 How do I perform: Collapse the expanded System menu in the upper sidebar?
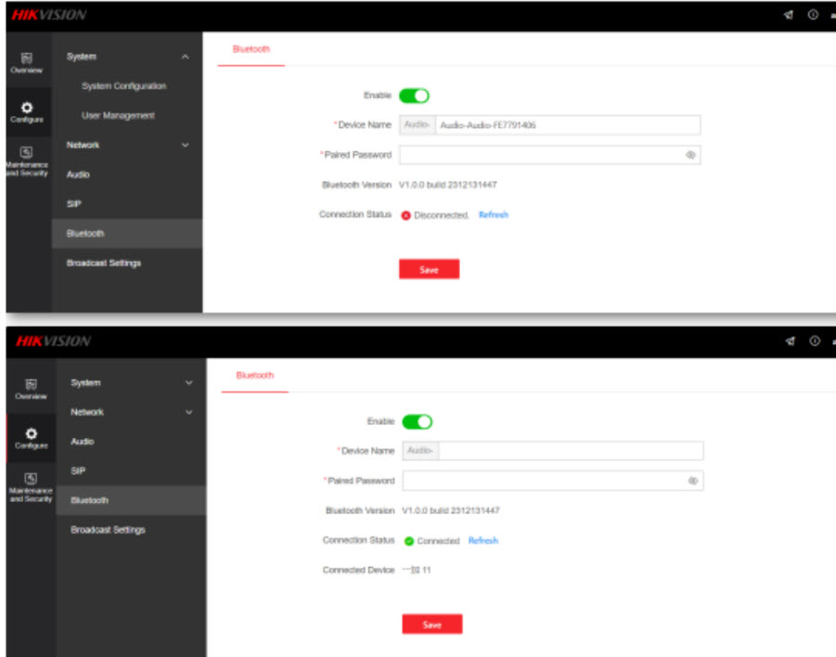[185, 58]
